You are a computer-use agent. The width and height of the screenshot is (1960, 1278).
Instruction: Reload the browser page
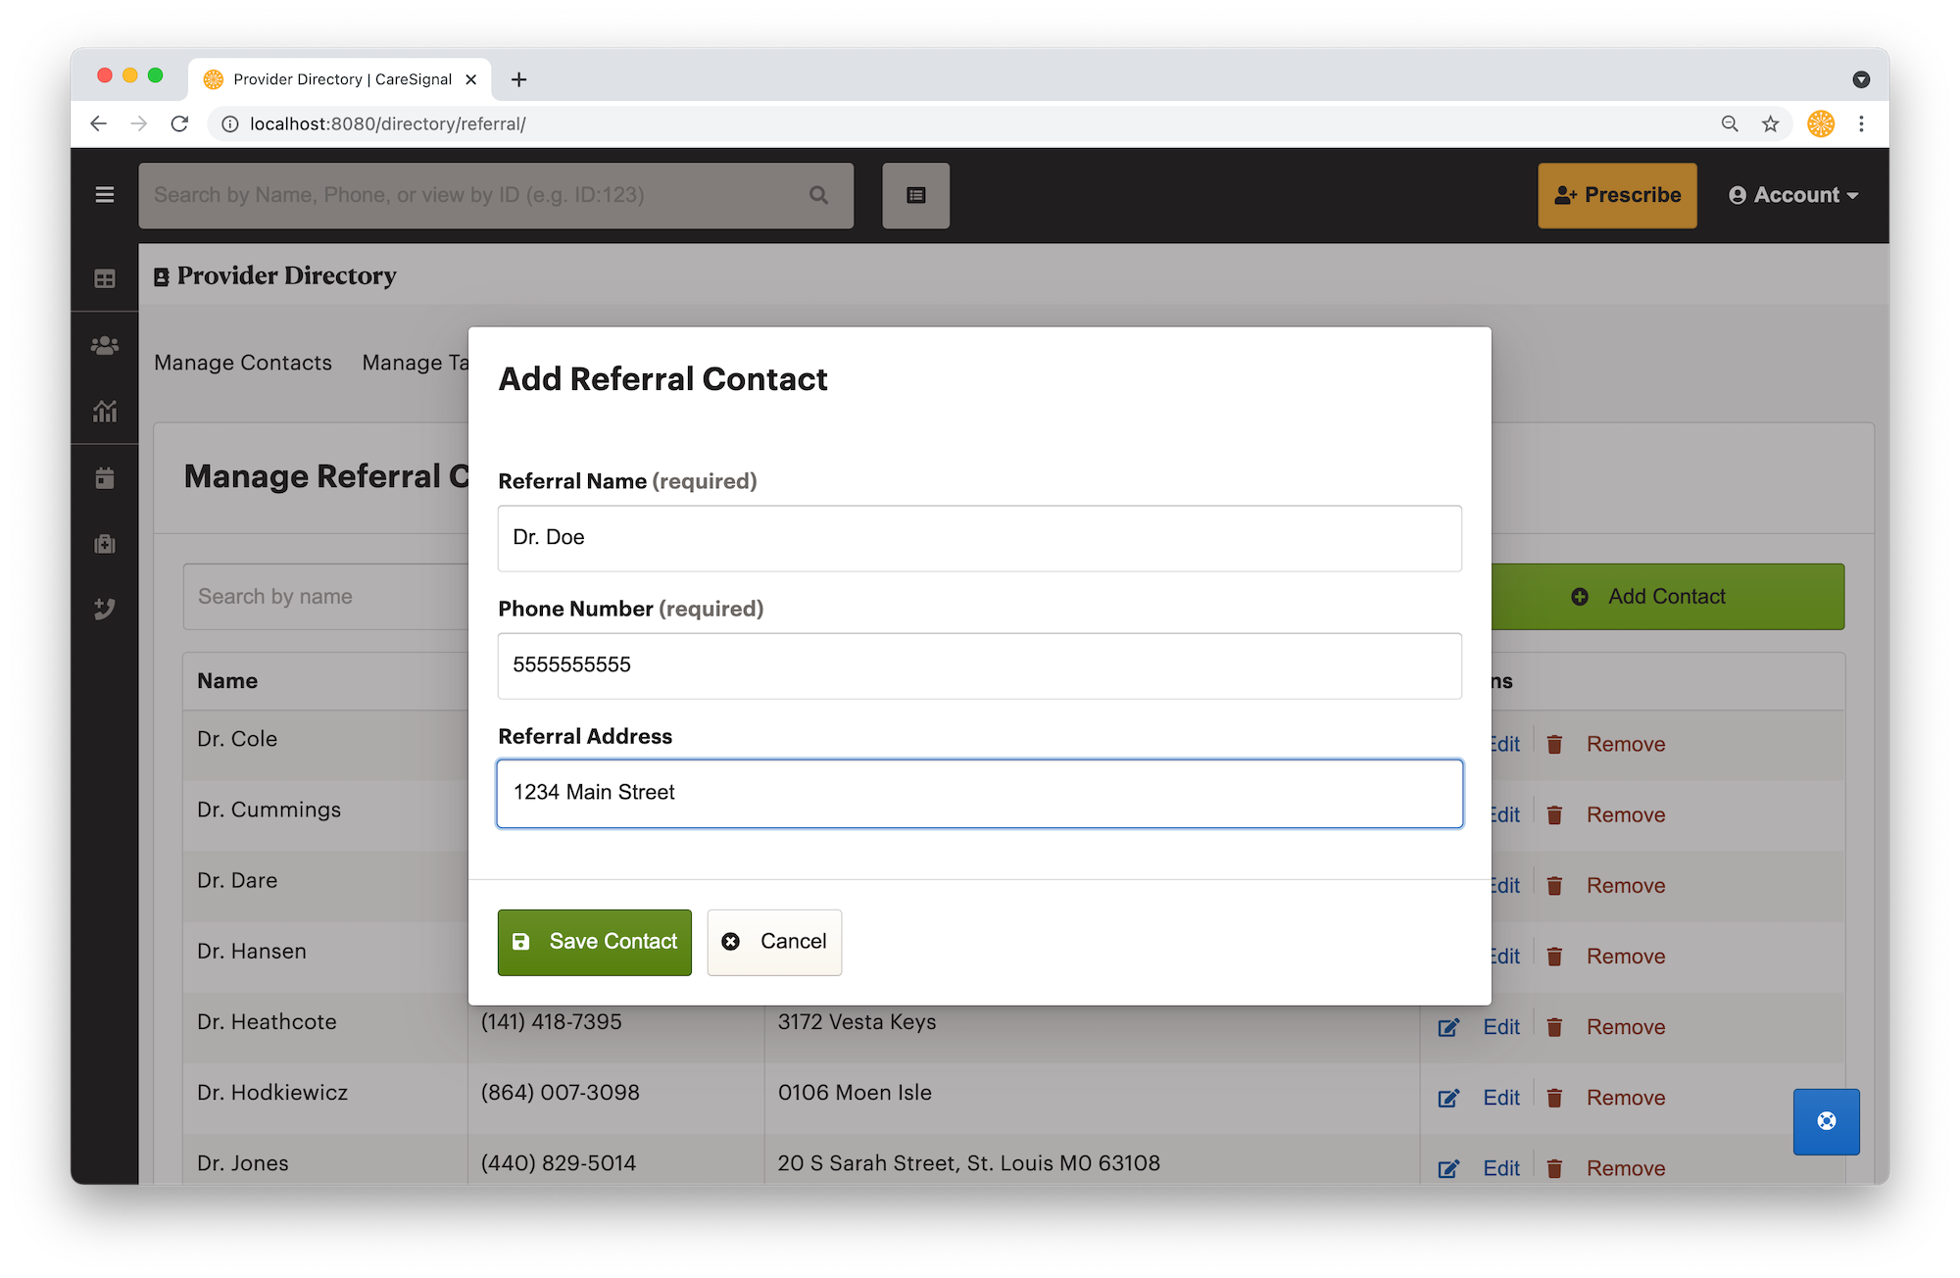click(x=179, y=123)
